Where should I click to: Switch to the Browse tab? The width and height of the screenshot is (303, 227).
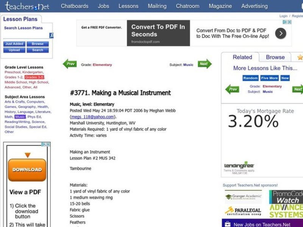pos(275,57)
